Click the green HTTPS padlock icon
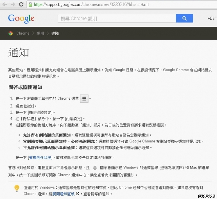217x199 pixels. pos(30,4)
